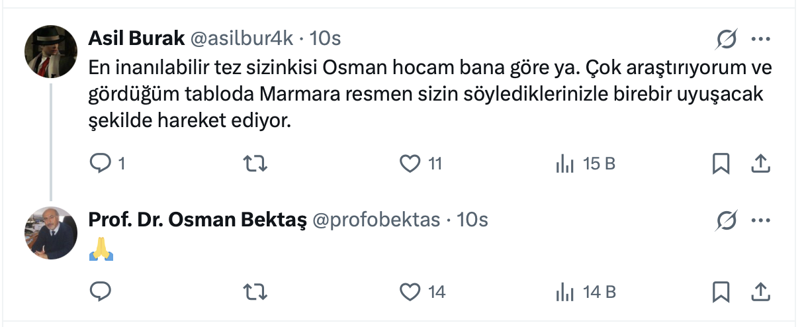Open Prof. Dr. Osman Bektaş's profile picture
The width and height of the screenshot is (802, 327).
pyautogui.click(x=51, y=233)
